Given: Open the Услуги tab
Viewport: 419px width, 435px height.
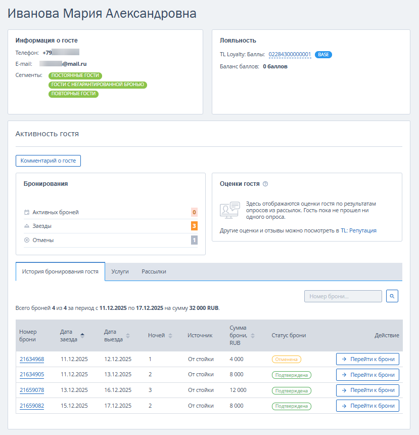Looking at the screenshot, I should click(x=120, y=271).
